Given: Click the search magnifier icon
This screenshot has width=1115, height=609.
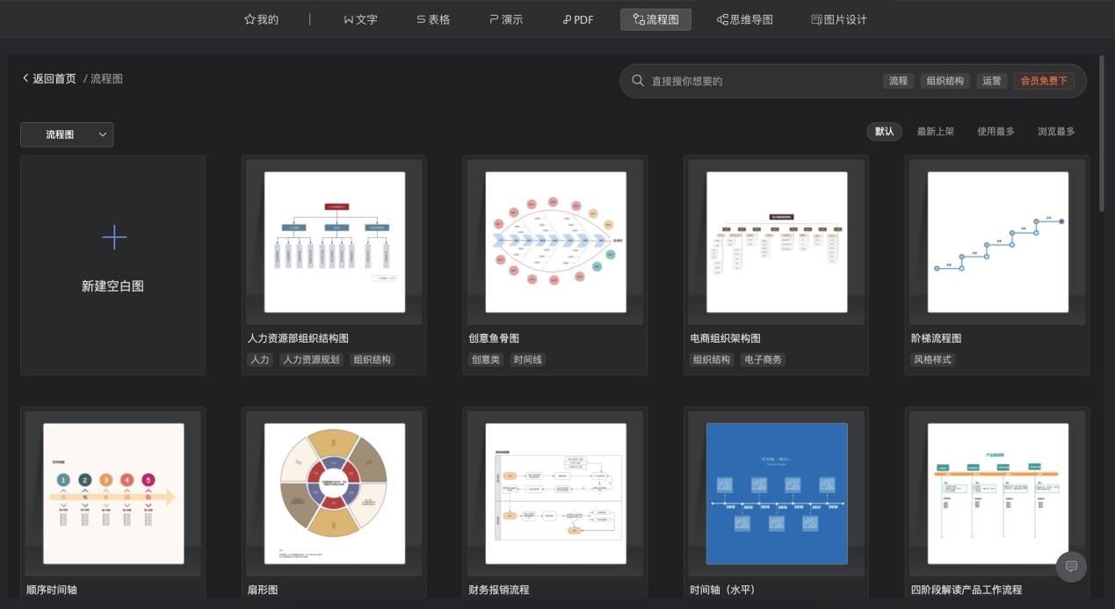Looking at the screenshot, I should tap(636, 80).
